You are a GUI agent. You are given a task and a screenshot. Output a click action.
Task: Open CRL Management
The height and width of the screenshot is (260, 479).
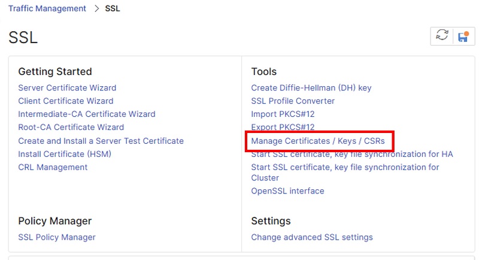point(53,167)
